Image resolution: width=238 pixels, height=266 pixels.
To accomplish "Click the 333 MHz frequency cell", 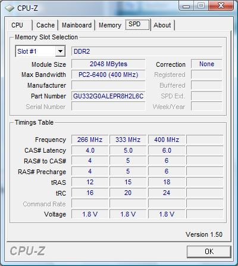I will [128, 140].
